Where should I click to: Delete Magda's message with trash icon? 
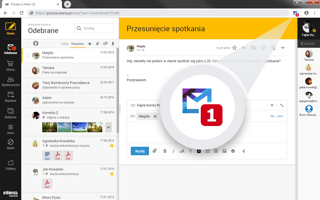273,47
